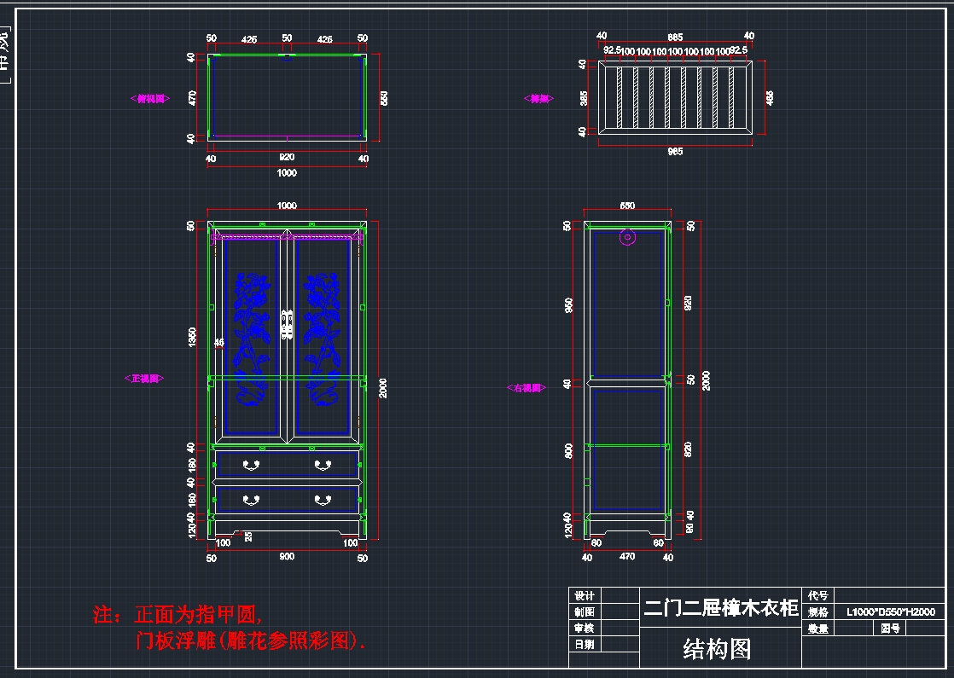The width and height of the screenshot is (954, 678).
Task: Select the 代号 label in title block
Action: pyautogui.click(x=817, y=596)
